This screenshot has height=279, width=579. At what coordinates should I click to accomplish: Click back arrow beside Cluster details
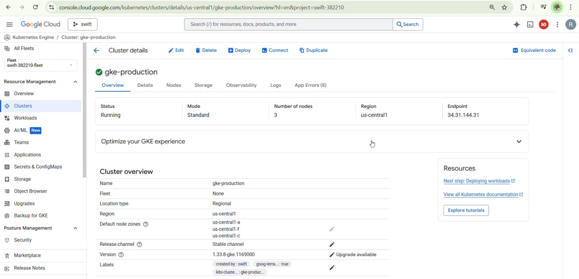[x=96, y=51]
